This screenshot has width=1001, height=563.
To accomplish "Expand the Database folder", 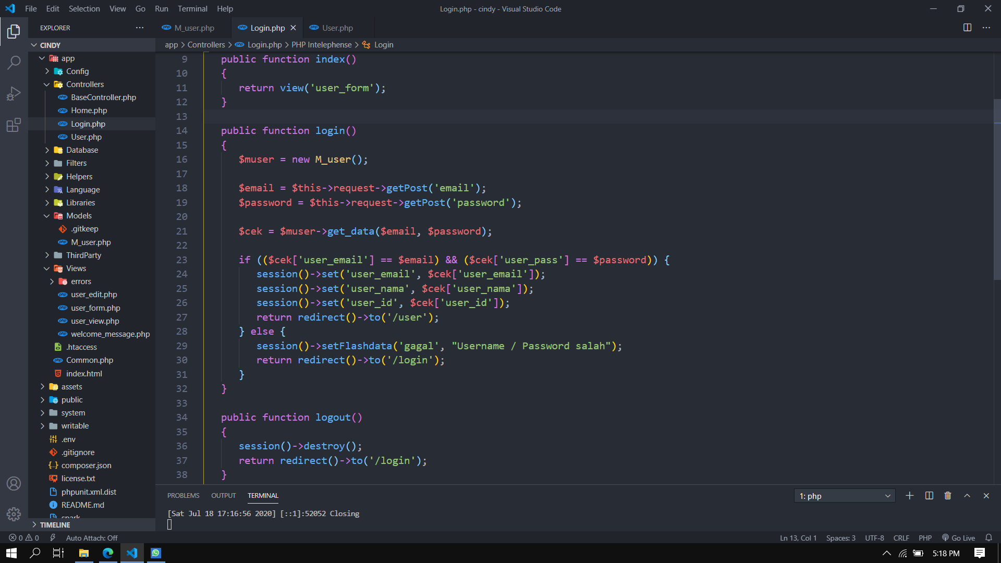I will coord(82,150).
